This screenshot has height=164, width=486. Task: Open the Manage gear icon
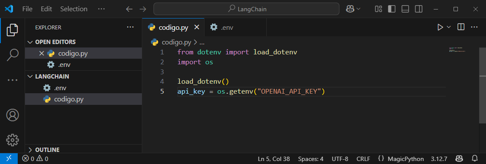[x=13, y=140]
